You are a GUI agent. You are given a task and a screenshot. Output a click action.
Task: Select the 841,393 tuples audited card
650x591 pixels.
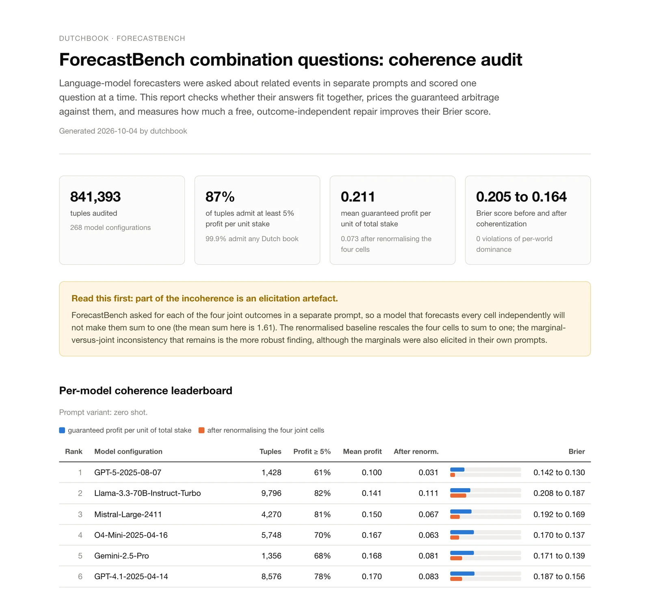point(122,220)
